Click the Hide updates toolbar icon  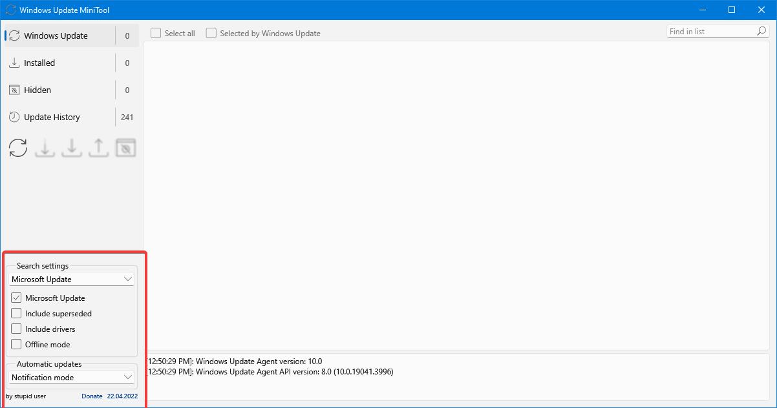pos(125,148)
